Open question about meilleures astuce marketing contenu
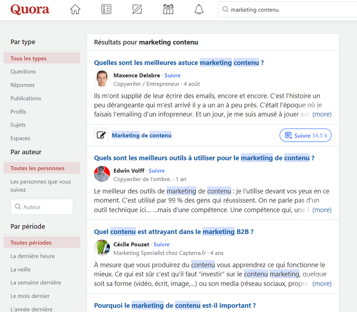 [x=179, y=63]
